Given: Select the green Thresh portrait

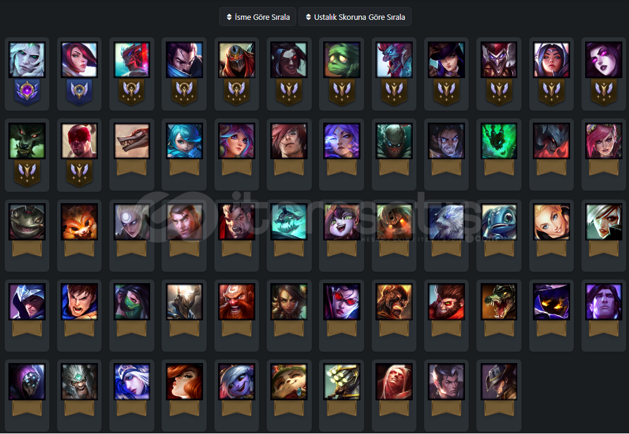Looking at the screenshot, I should click(x=499, y=141).
